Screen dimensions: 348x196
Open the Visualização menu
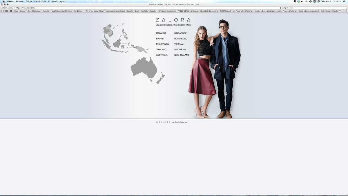[x=40, y=1]
